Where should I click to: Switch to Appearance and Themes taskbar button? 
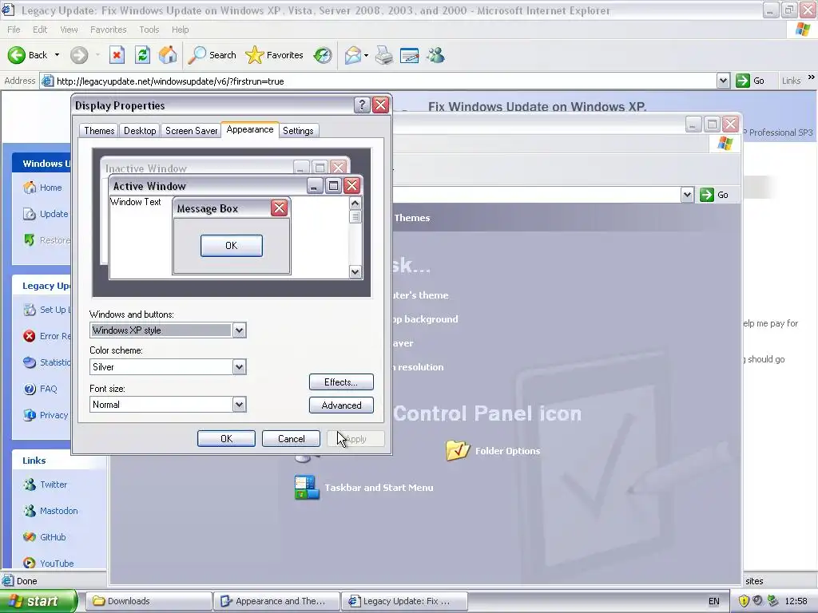[276, 601]
